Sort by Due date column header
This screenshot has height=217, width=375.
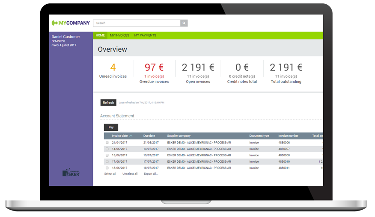click(149, 136)
